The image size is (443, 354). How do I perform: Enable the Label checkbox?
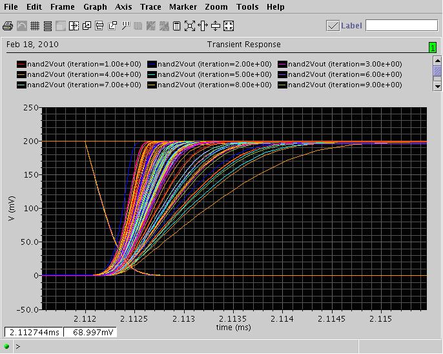[333, 26]
